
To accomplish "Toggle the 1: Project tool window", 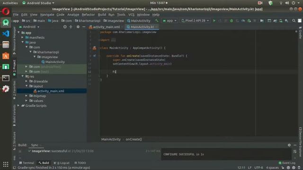I will coord(14,68).
